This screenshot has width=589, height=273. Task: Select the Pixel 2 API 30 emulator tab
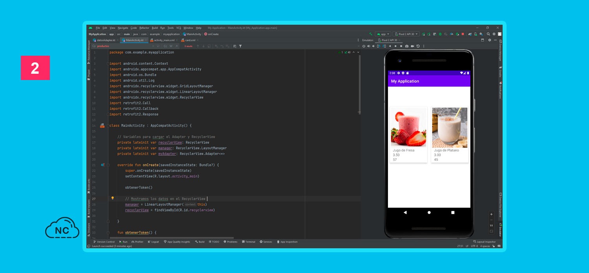[389, 40]
